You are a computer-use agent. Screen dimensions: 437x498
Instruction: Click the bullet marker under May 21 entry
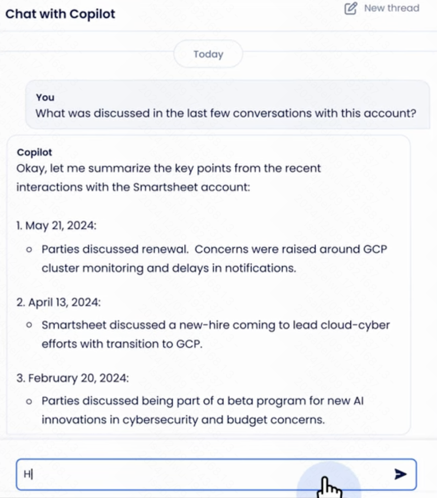coord(29,249)
